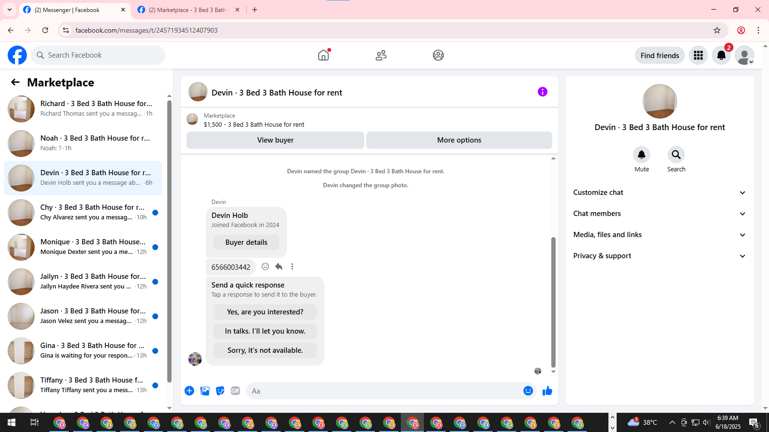This screenshot has height=432, width=769.
Task: Open Chrome's three-dot menu
Action: point(758,30)
